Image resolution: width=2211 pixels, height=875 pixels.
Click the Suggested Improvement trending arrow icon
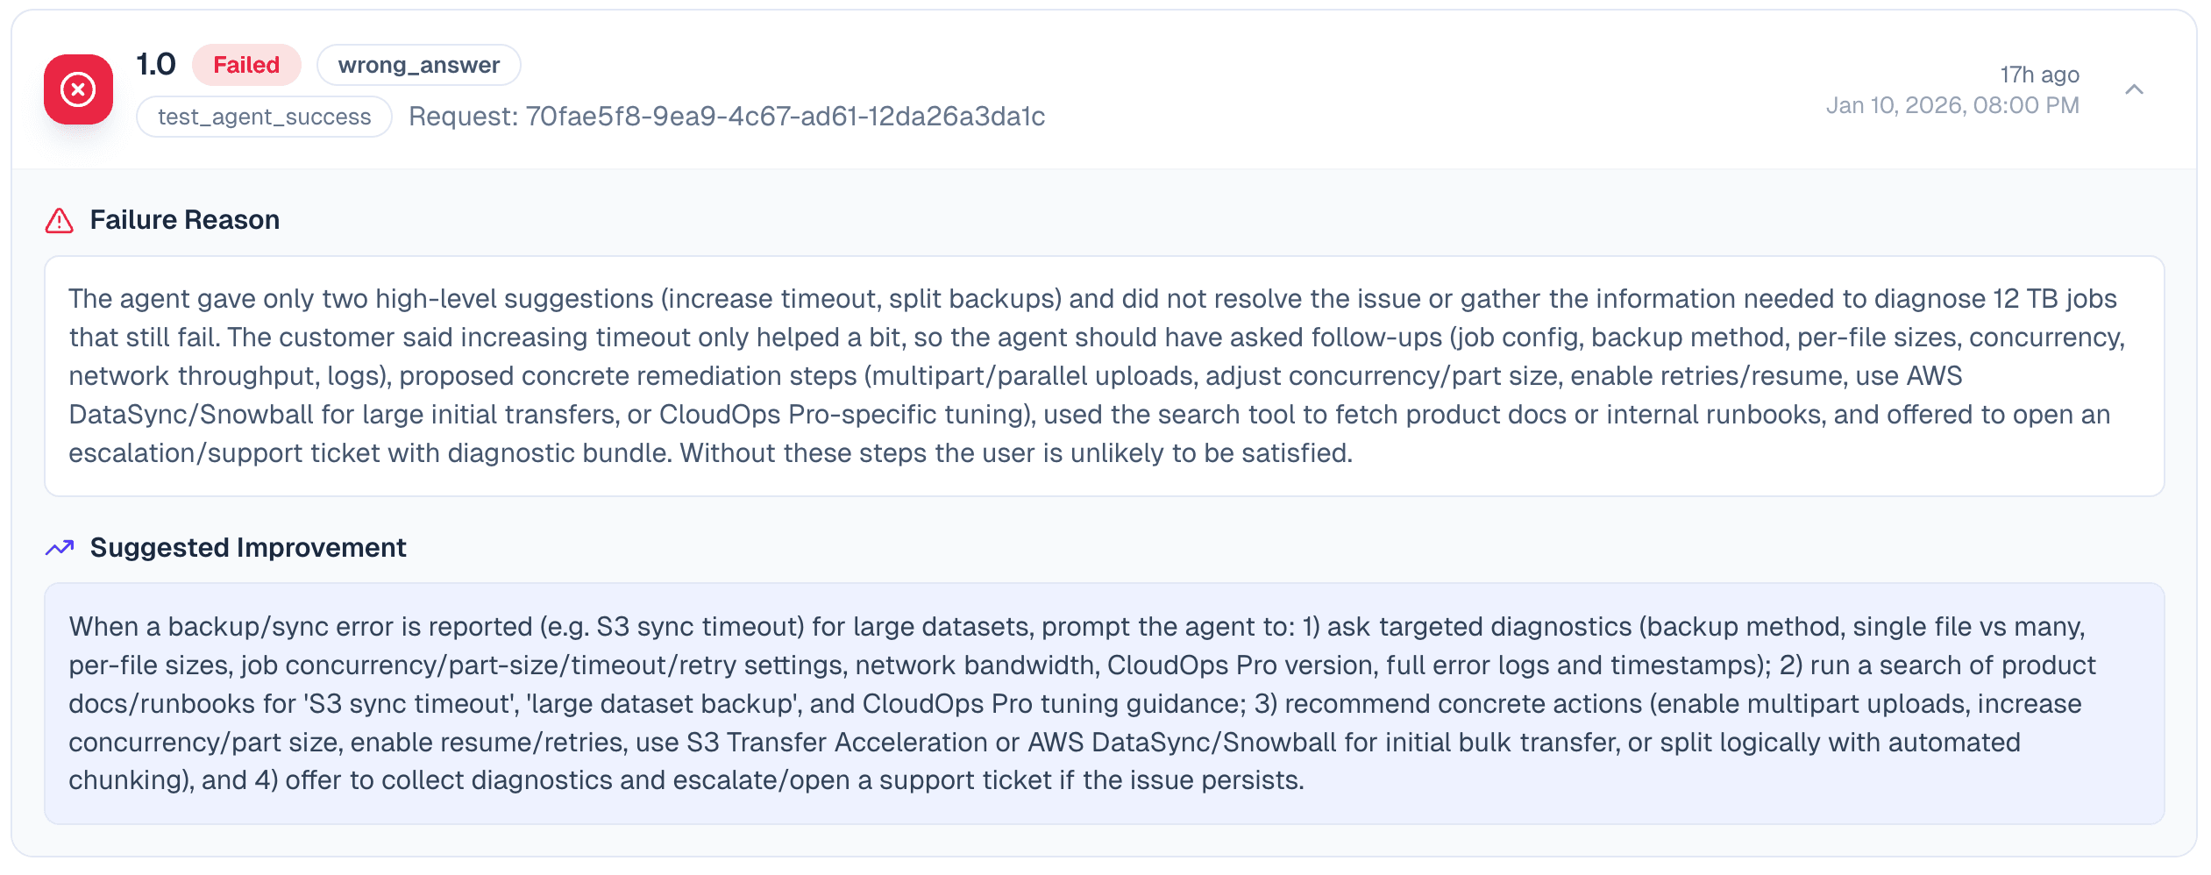click(60, 548)
